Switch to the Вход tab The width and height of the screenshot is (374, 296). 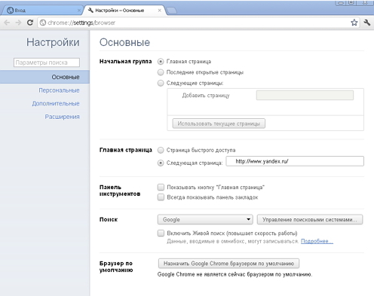click(41, 11)
